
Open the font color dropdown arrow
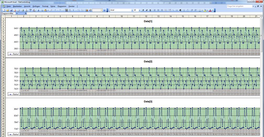(x=213, y=10)
